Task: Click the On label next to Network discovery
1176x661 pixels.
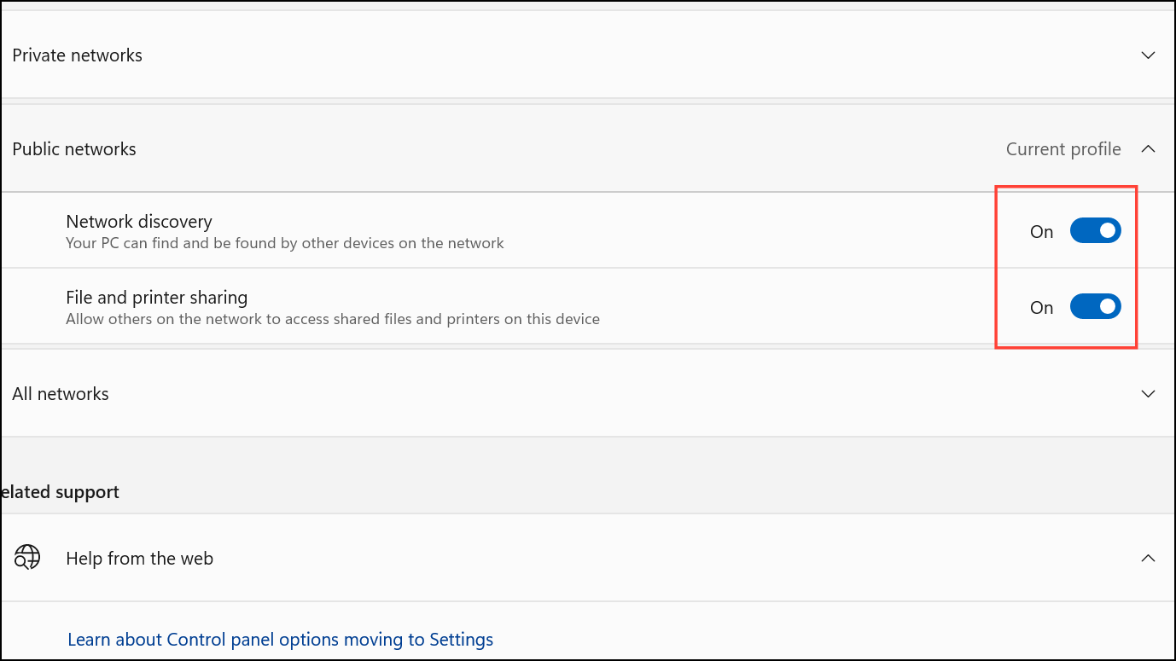Action: click(1041, 232)
